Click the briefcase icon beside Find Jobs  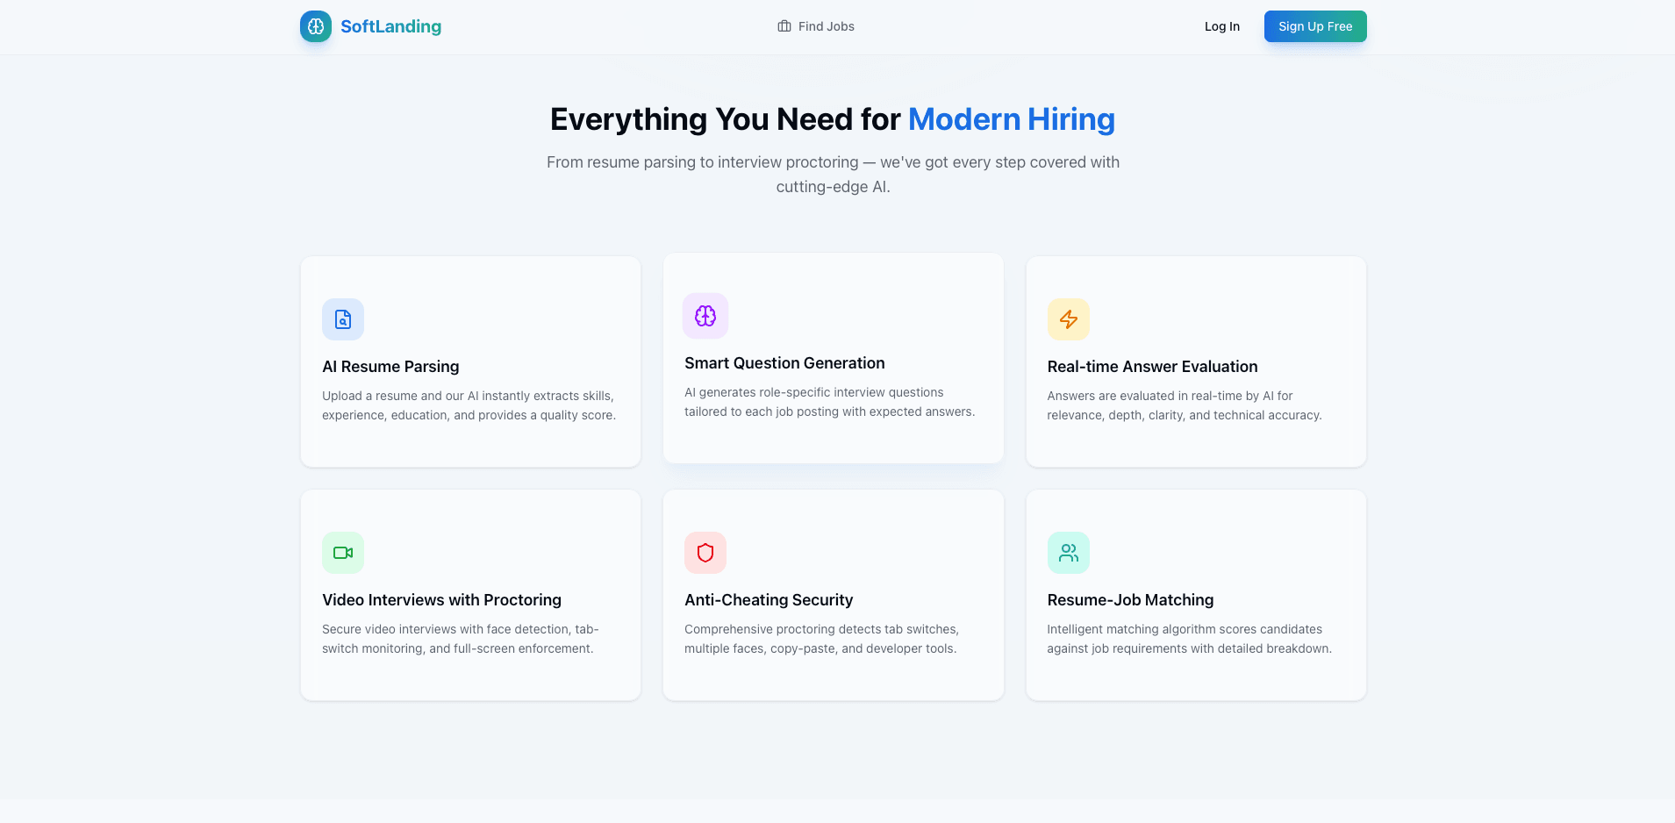pyautogui.click(x=784, y=26)
